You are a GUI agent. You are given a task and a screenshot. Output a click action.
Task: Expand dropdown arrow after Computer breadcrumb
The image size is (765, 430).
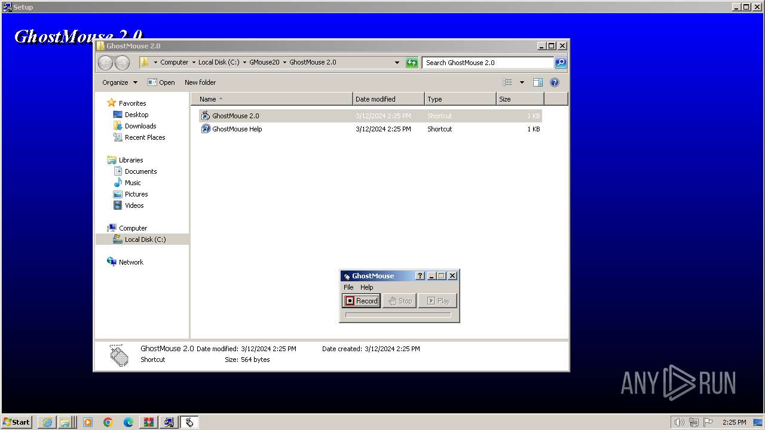point(194,62)
